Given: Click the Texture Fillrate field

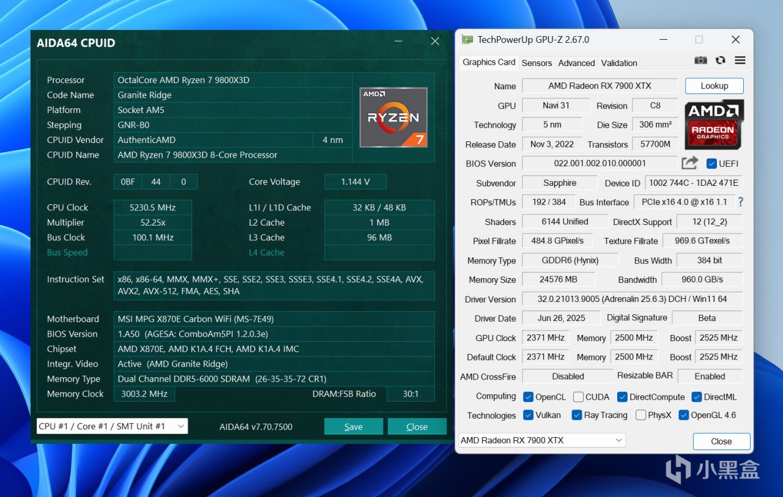Looking at the screenshot, I should tap(703, 241).
